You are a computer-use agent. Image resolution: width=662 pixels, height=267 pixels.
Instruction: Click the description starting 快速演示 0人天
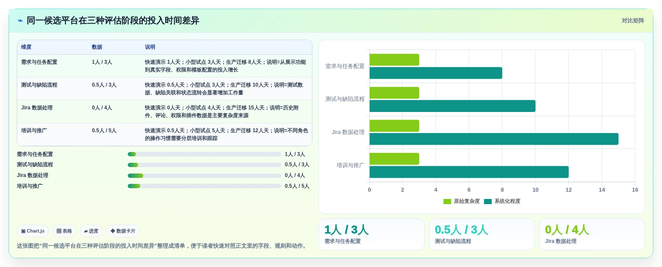click(x=222, y=112)
